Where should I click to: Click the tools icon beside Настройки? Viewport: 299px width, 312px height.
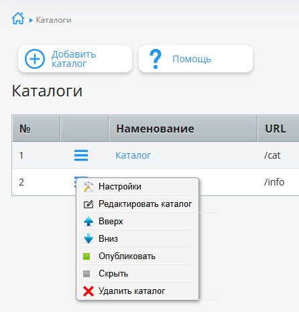(88, 187)
